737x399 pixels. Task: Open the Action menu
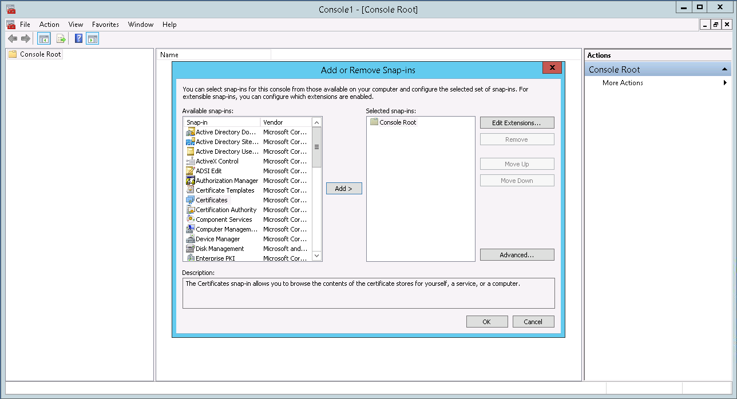pyautogui.click(x=49, y=25)
